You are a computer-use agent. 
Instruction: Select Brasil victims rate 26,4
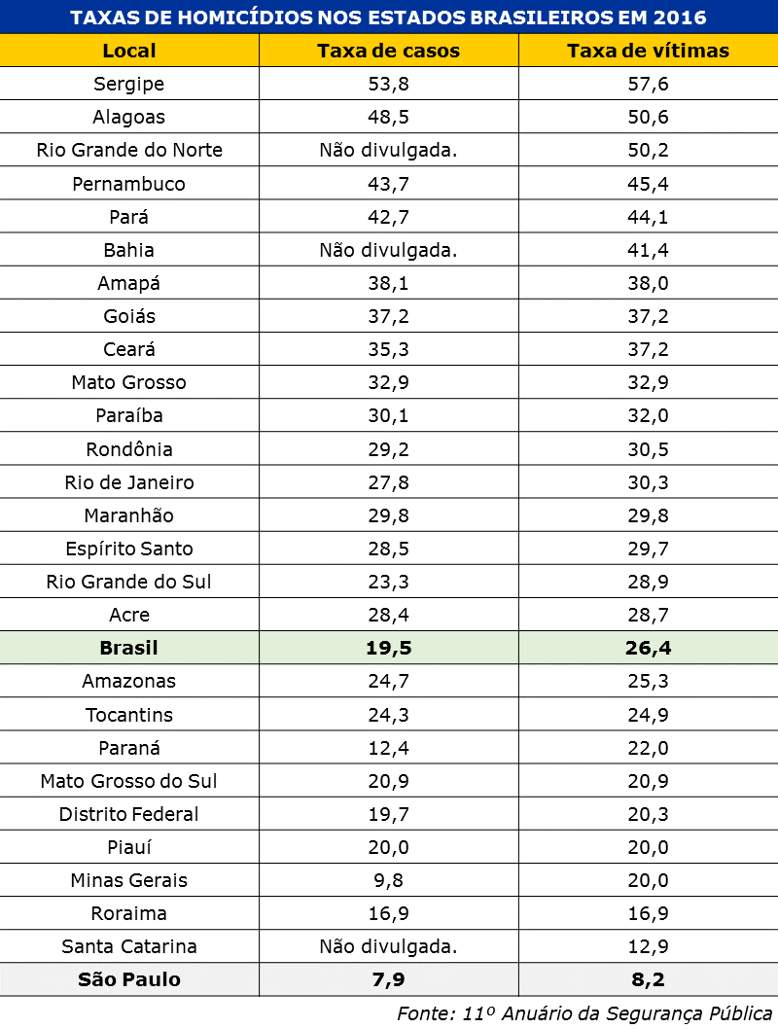pos(648,648)
